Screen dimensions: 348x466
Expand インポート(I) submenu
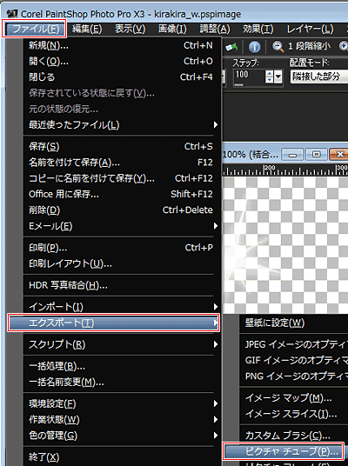pyautogui.click(x=121, y=307)
